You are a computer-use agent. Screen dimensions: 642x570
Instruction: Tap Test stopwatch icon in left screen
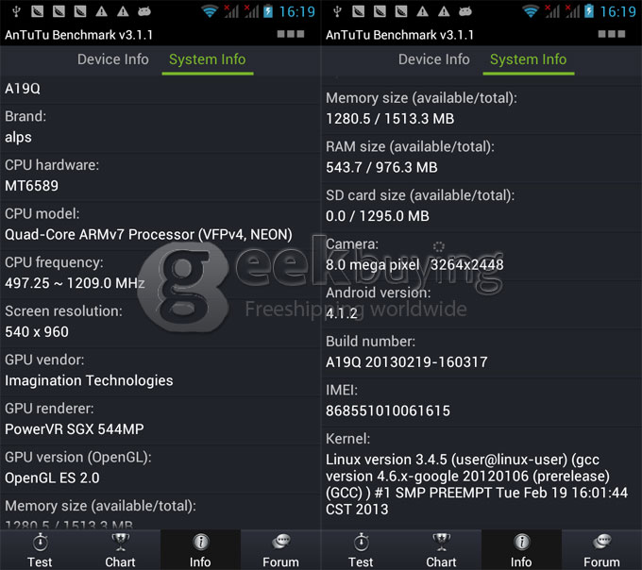pyautogui.click(x=40, y=543)
